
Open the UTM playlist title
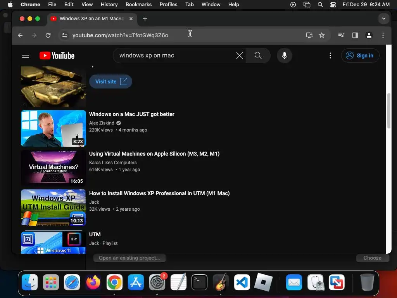[x=95, y=234]
